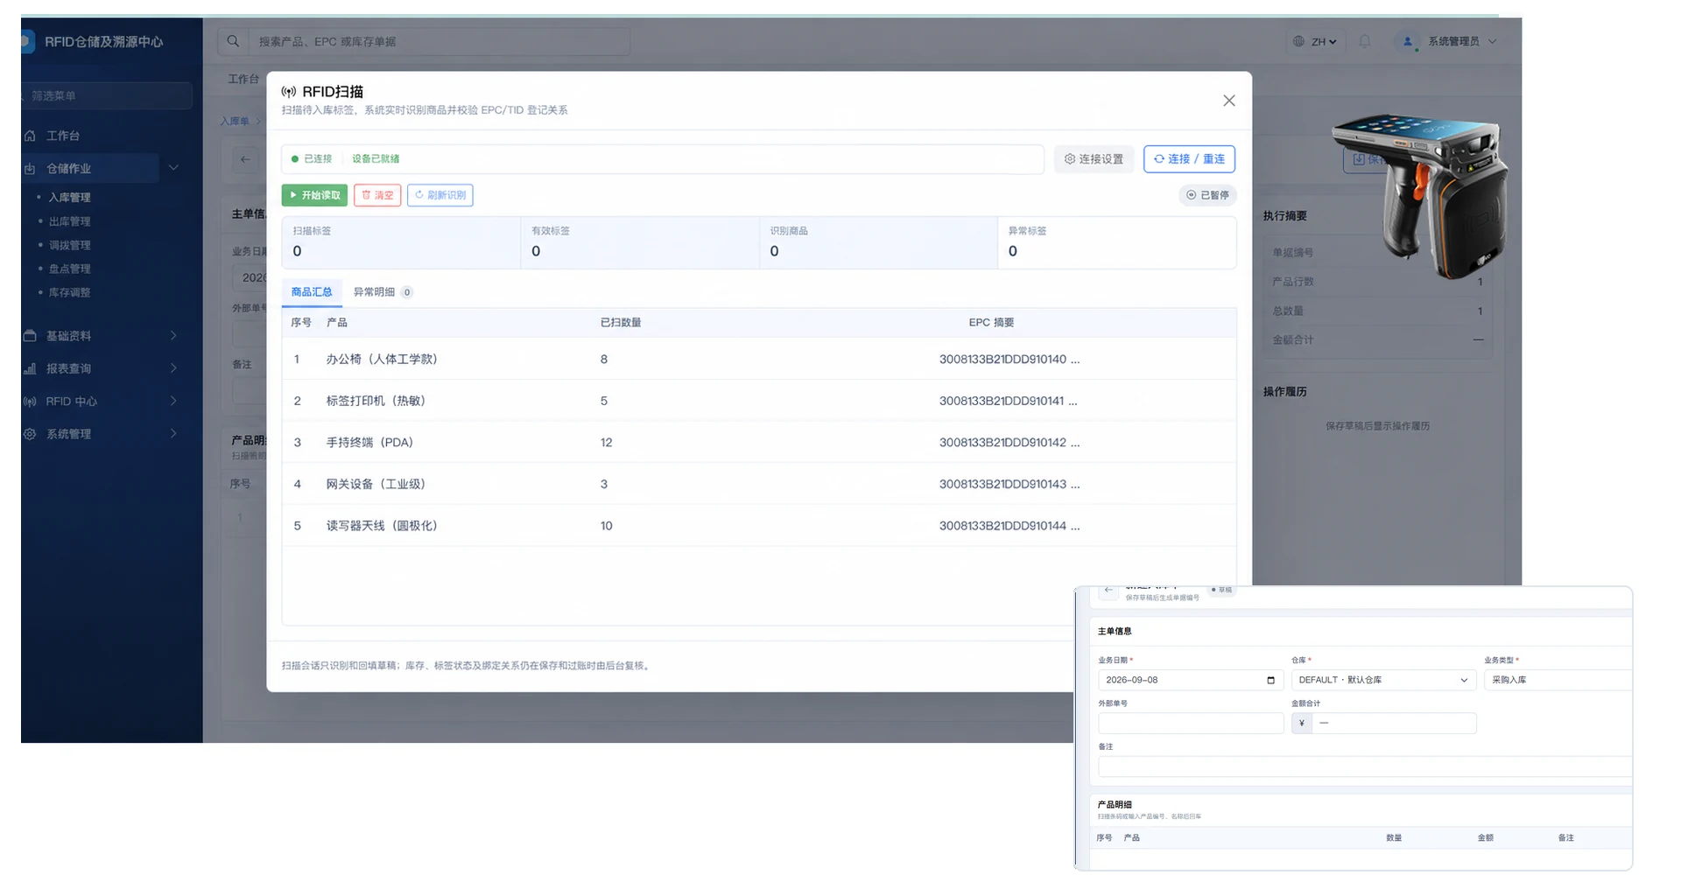Image resolution: width=1681 pixels, height=896 pixels.
Task: Click EPC 3008133B21DDD910140 cell
Action: (x=1009, y=359)
